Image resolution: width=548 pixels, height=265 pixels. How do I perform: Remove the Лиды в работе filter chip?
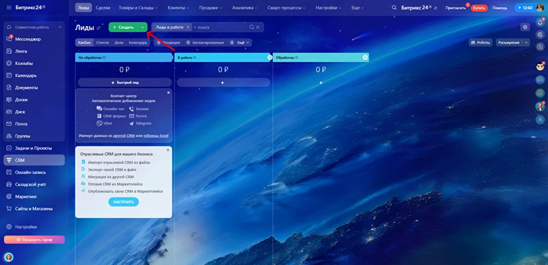click(188, 27)
